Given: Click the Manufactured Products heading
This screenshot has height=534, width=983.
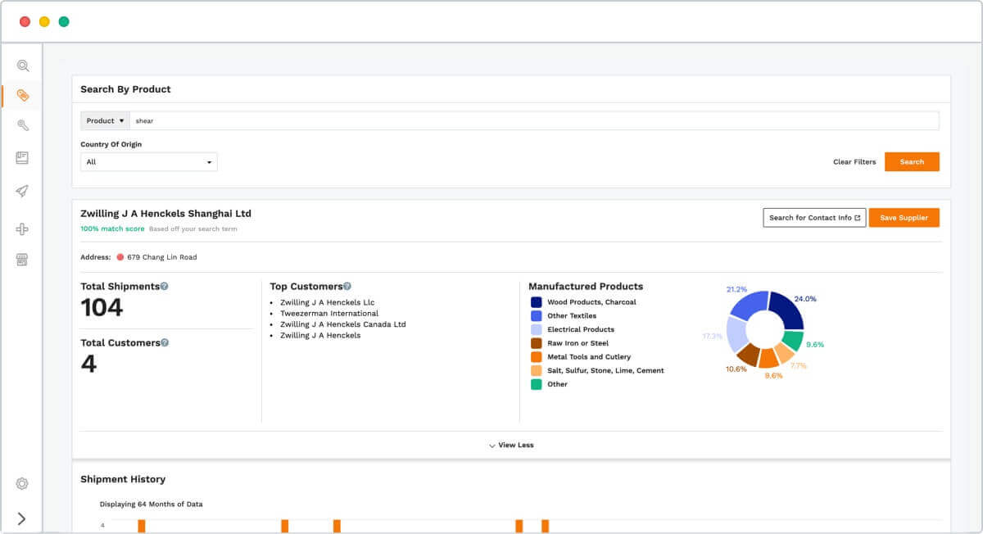Looking at the screenshot, I should [586, 287].
